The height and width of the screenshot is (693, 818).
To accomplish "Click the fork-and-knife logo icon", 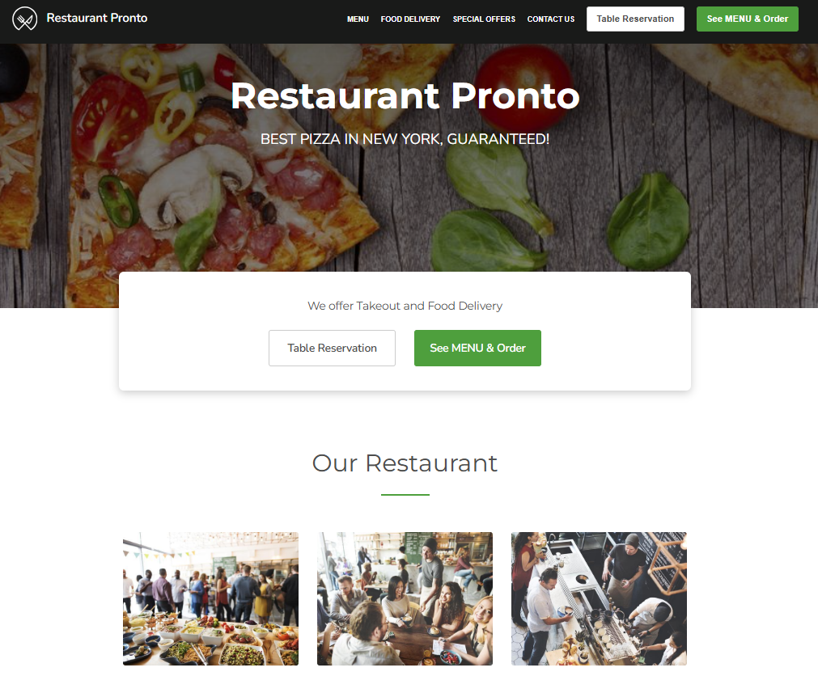I will (24, 19).
